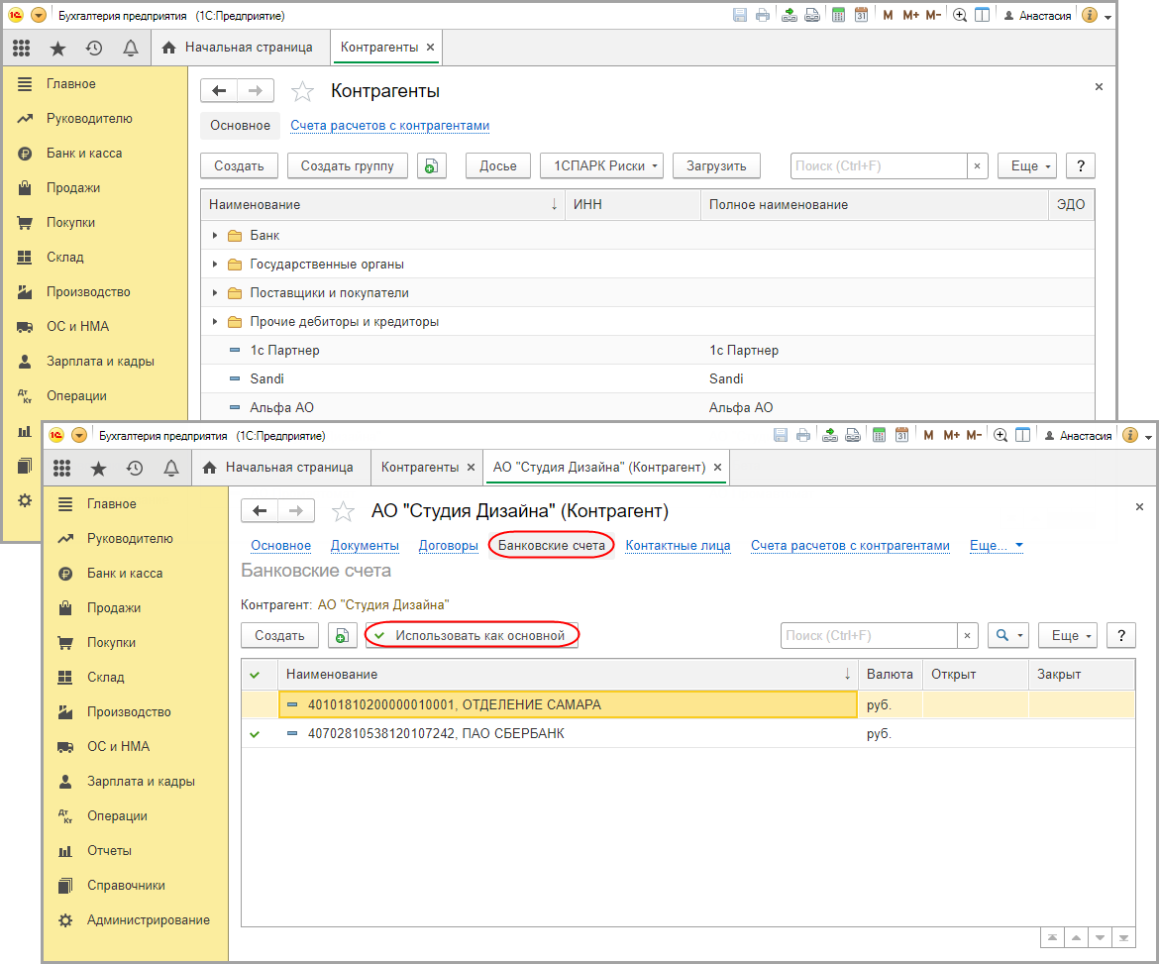Image resolution: width=1159 pixels, height=964 pixels.
Task: Open notifications bell in front window
Action: click(170, 468)
